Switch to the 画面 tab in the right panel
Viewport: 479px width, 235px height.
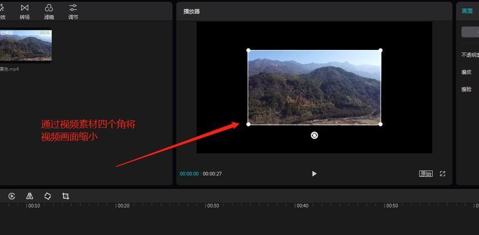(x=467, y=11)
